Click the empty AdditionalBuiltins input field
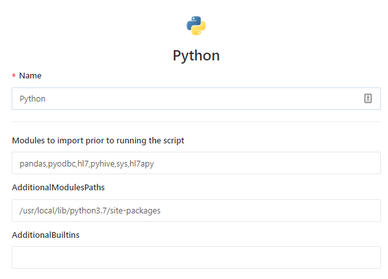388x279 pixels. (x=196, y=258)
